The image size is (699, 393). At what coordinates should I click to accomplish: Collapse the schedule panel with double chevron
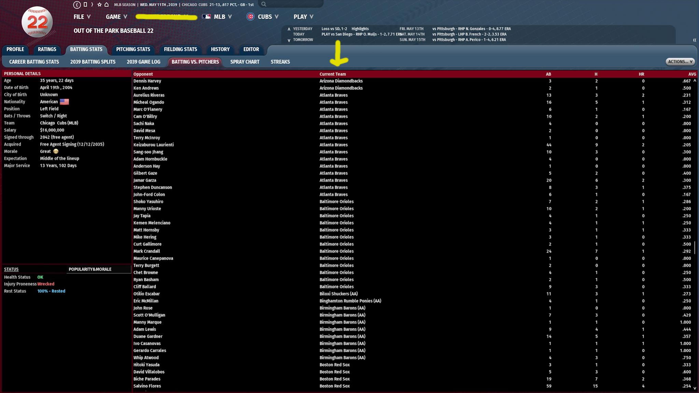point(694,40)
